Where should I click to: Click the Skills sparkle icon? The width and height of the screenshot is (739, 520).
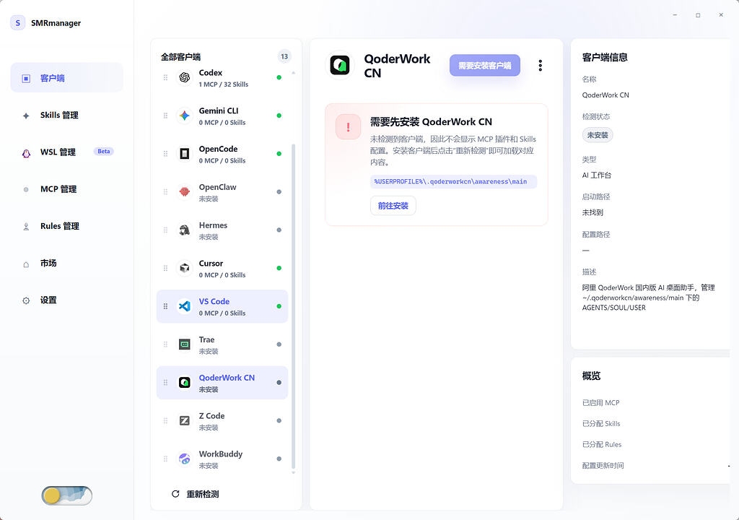click(26, 116)
